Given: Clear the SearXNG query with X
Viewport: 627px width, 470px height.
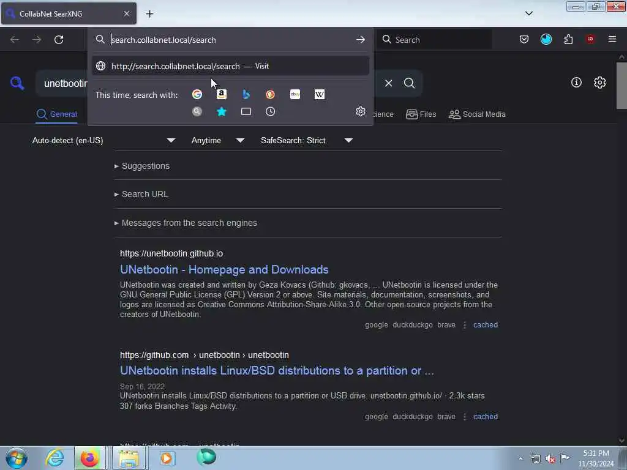Looking at the screenshot, I should point(388,83).
